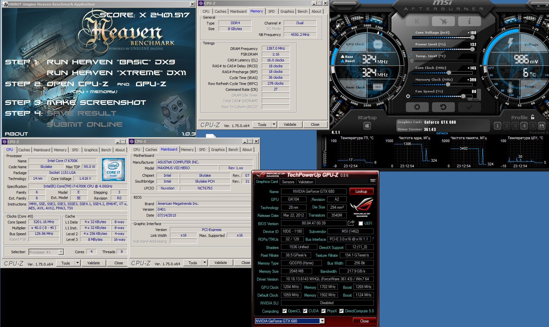This screenshot has height=327, width=549.
Task: Select Afterburner profile slot 2
Action: tap(506, 126)
